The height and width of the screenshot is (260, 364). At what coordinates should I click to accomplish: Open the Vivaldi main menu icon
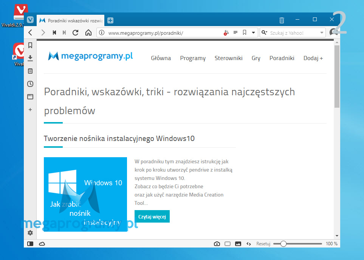click(x=30, y=20)
